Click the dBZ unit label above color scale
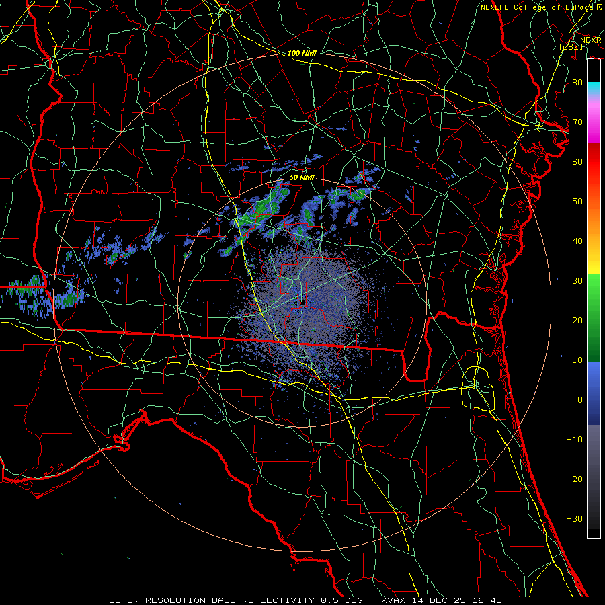 tap(571, 47)
